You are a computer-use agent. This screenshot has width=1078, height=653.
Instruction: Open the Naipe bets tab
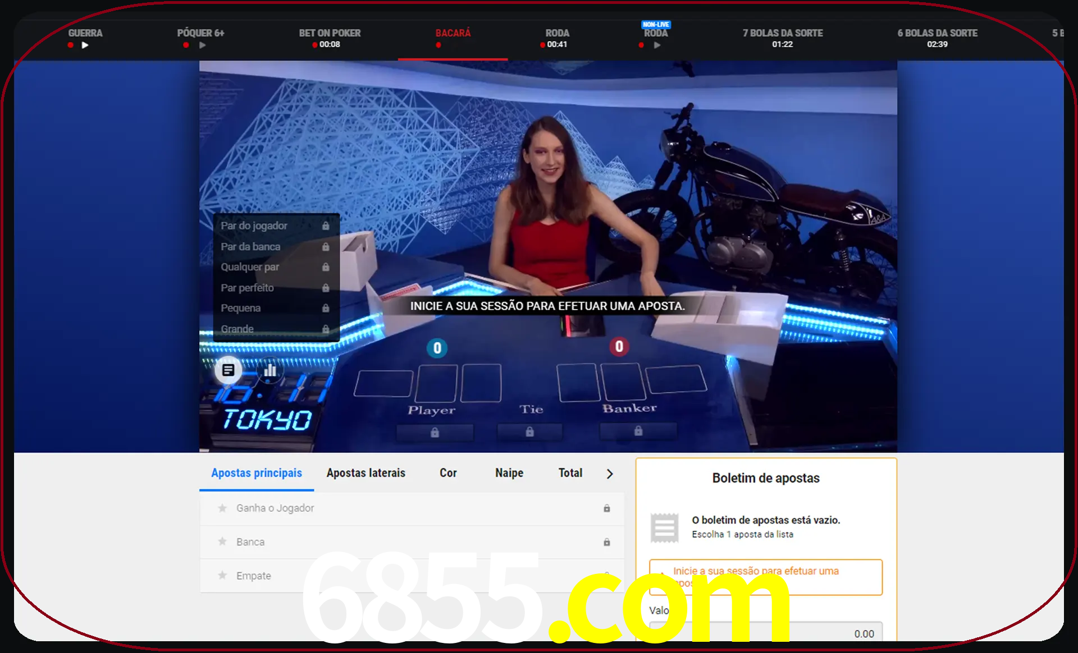pyautogui.click(x=509, y=473)
